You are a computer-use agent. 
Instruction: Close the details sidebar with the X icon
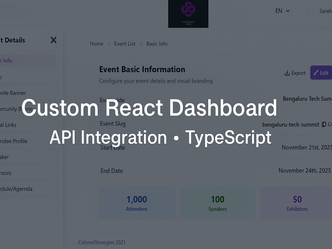(x=53, y=40)
